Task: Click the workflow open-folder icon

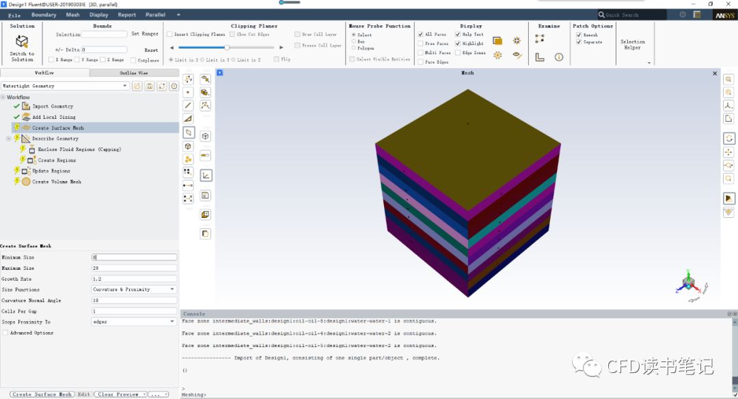Action: click(137, 86)
